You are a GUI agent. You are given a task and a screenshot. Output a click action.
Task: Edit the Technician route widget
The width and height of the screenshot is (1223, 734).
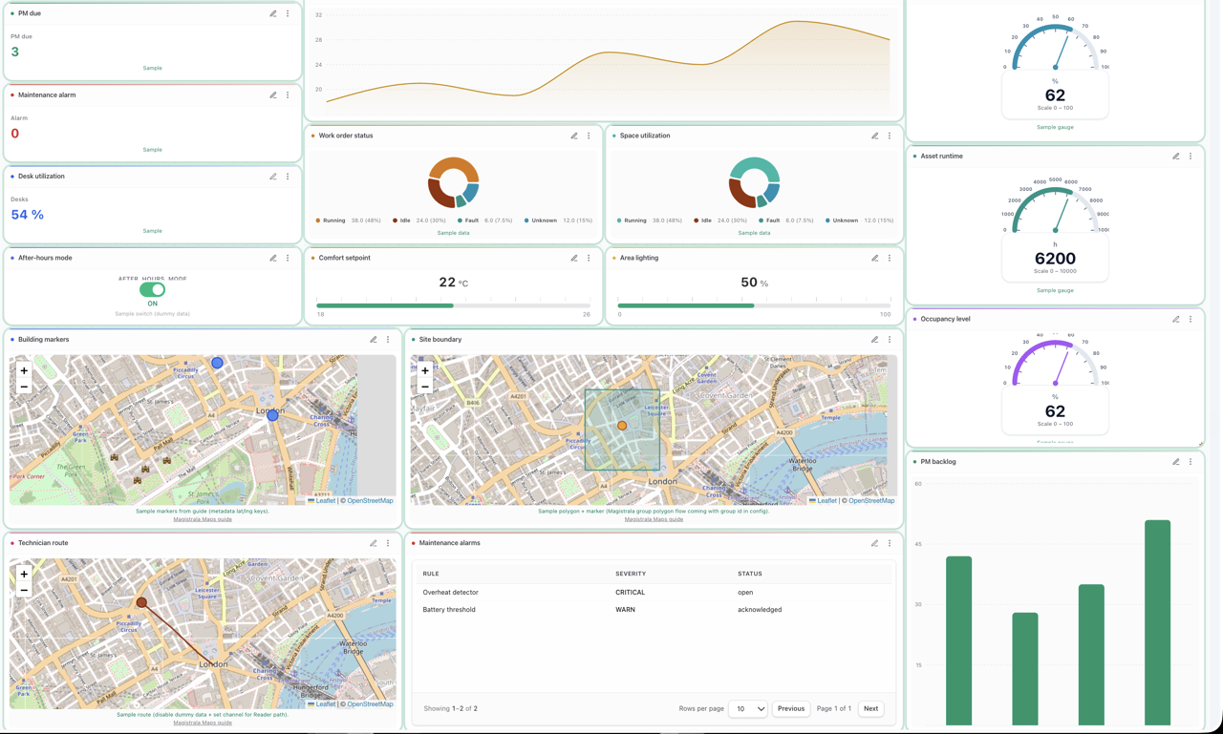click(374, 543)
